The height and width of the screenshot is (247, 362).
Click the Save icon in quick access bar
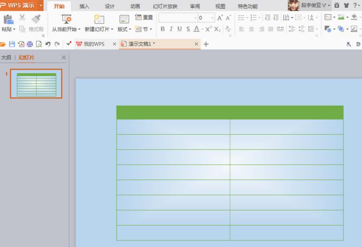coord(12,44)
